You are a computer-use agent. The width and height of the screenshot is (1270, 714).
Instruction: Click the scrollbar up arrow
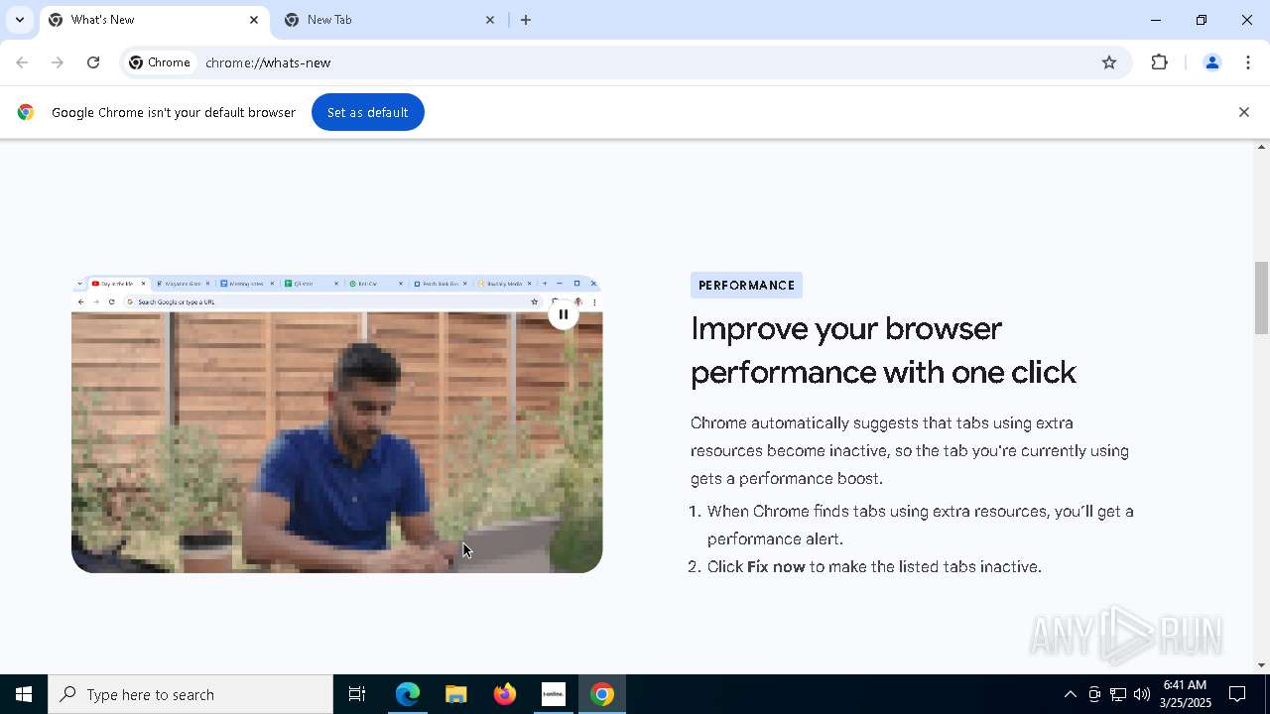(x=1261, y=147)
